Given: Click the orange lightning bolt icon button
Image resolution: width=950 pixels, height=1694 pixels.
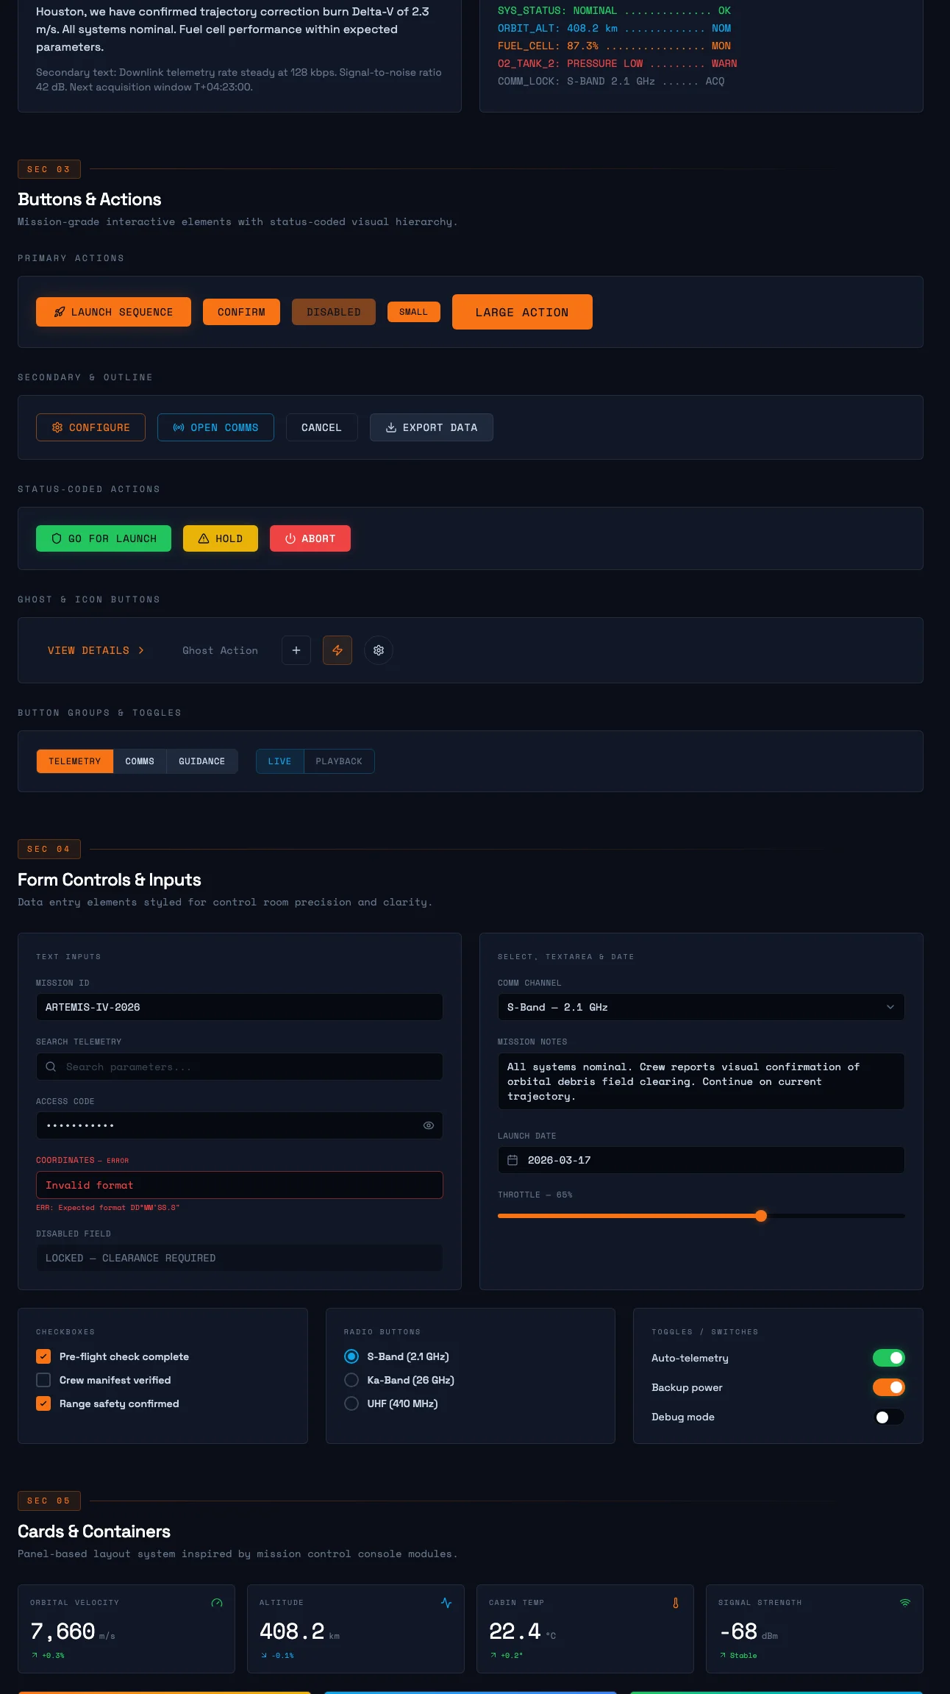Looking at the screenshot, I should click(x=337, y=650).
